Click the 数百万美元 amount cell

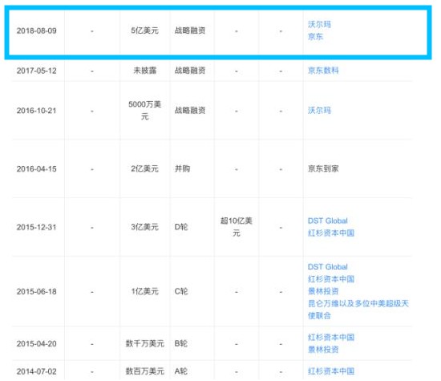[145, 371]
